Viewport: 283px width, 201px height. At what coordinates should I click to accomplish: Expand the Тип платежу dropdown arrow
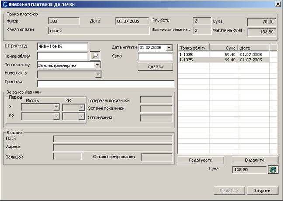tap(97, 65)
